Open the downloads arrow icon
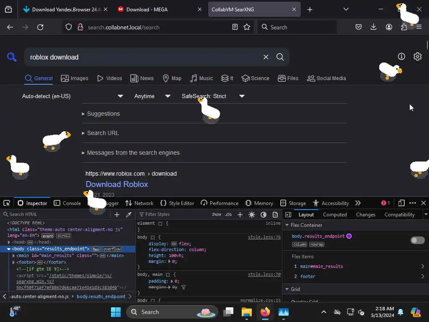This screenshot has width=429, height=322. [x=373, y=27]
